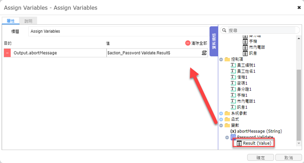Select the abortMessage (String) variable
304x163 pixels.
(255, 131)
